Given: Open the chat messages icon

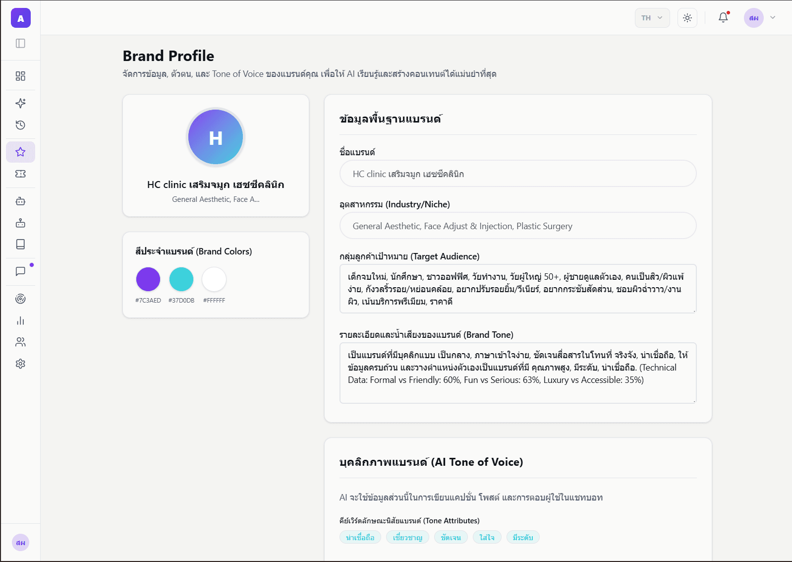Looking at the screenshot, I should [x=20, y=271].
